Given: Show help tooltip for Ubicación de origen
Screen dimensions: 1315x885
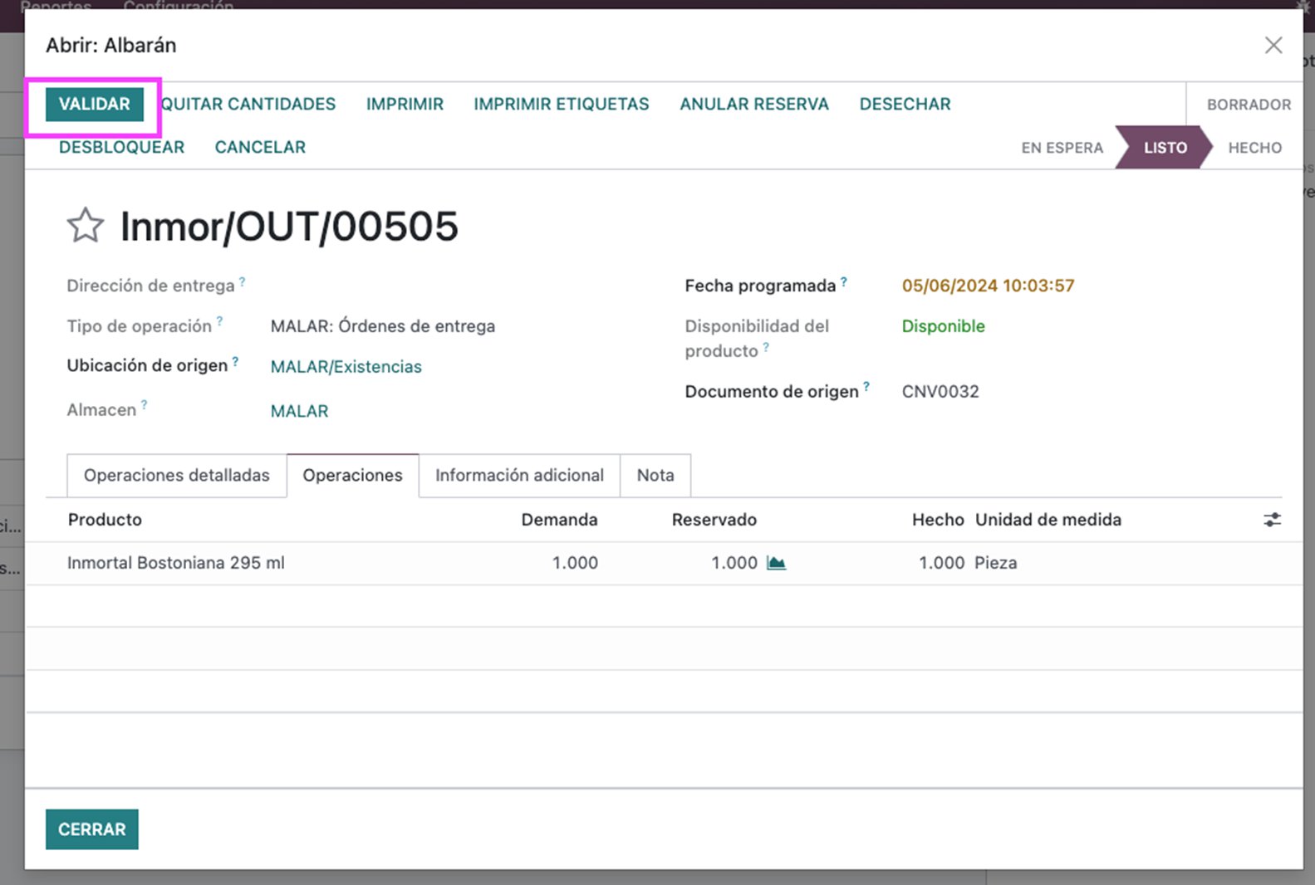Looking at the screenshot, I should pyautogui.click(x=235, y=361).
